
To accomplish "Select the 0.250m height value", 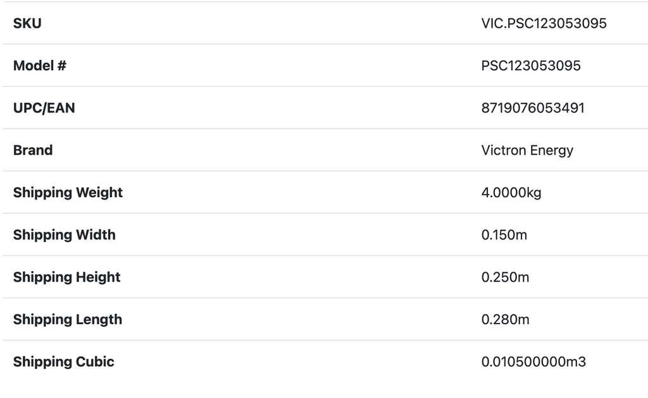I will [505, 277].
